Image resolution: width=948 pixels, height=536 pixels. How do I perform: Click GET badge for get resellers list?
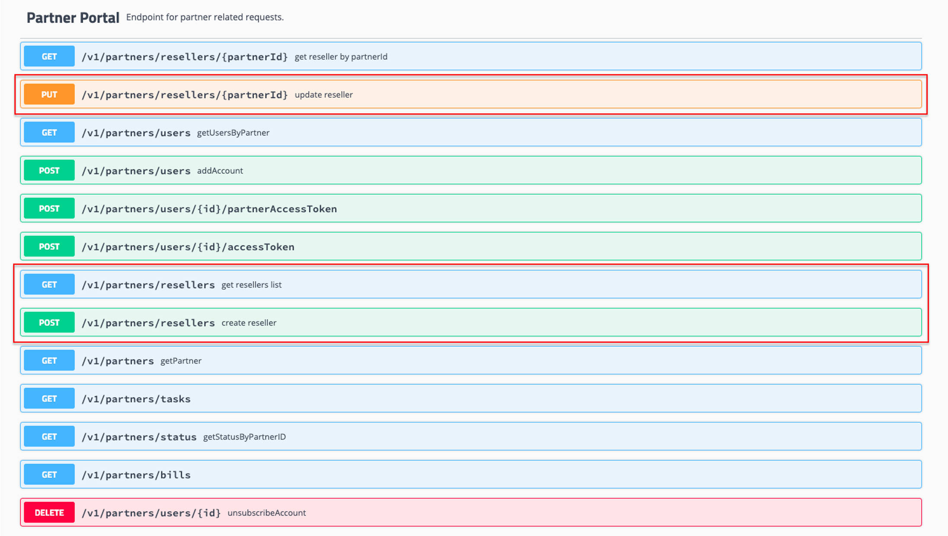coord(49,285)
